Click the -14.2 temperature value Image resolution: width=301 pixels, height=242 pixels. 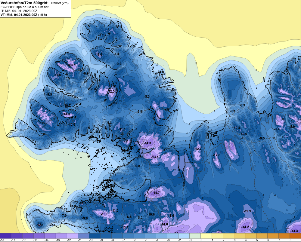click(x=245, y=227)
